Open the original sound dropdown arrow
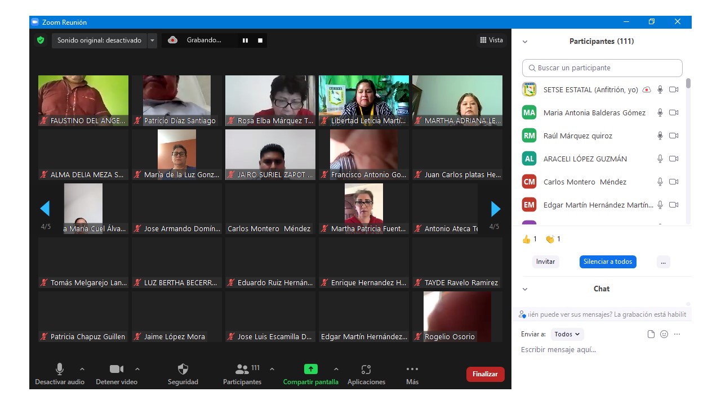The height and width of the screenshot is (405, 721). (x=152, y=40)
